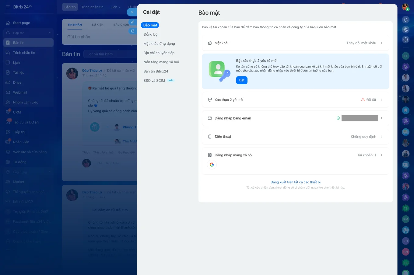This screenshot has width=414, height=275.
Task: Open Market in the left sidebar
Action: (x=19, y=182)
